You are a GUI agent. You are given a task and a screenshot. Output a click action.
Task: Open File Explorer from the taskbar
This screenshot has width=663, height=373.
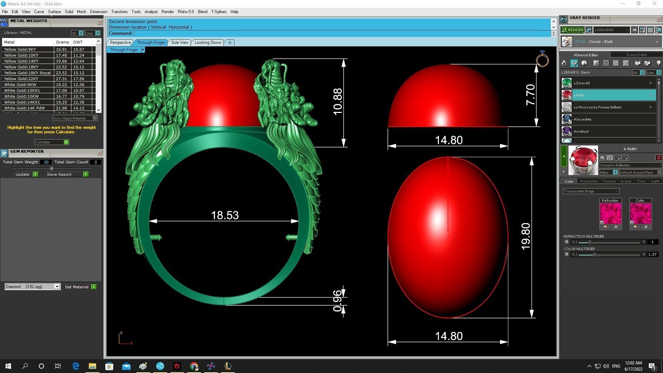click(x=92, y=366)
